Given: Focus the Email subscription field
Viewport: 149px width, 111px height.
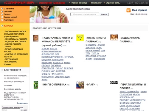Looking at the screenshot, I should pos(11,110).
